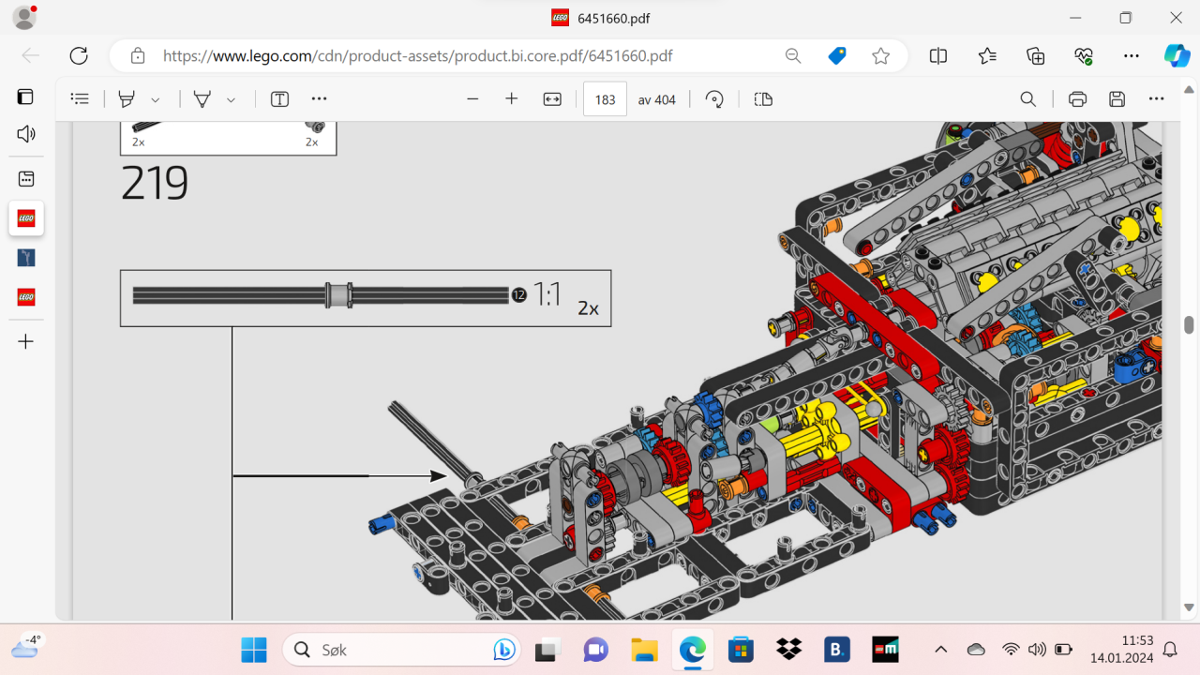
Task: Open the PDF table of contents
Action: (81, 99)
